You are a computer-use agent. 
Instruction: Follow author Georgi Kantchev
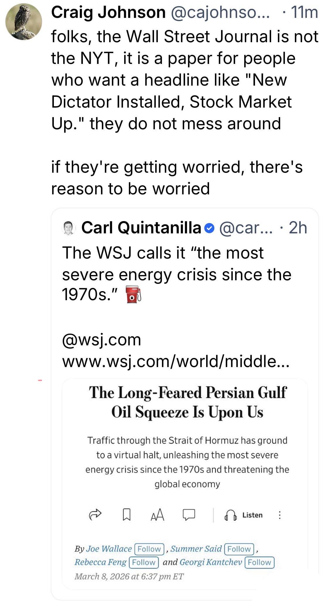point(259,562)
